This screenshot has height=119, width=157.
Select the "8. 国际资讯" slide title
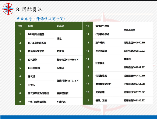[29, 10]
